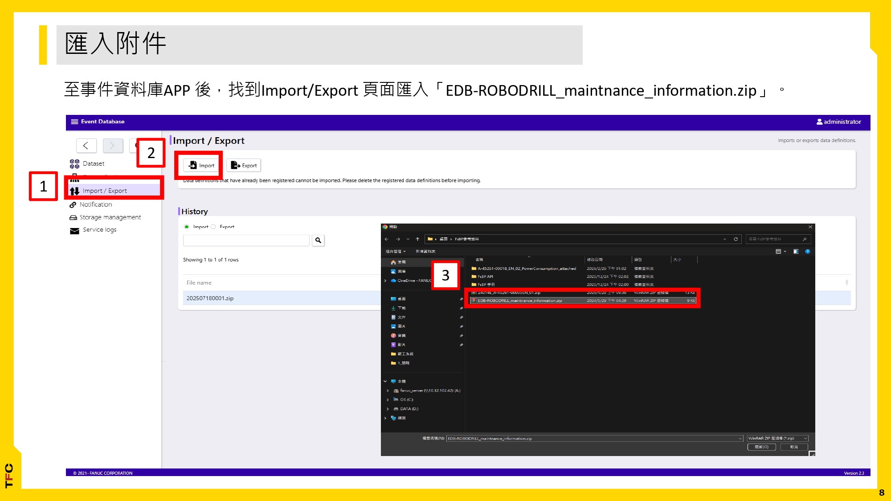The image size is (891, 501).
Task: Click the Export button
Action: point(244,165)
